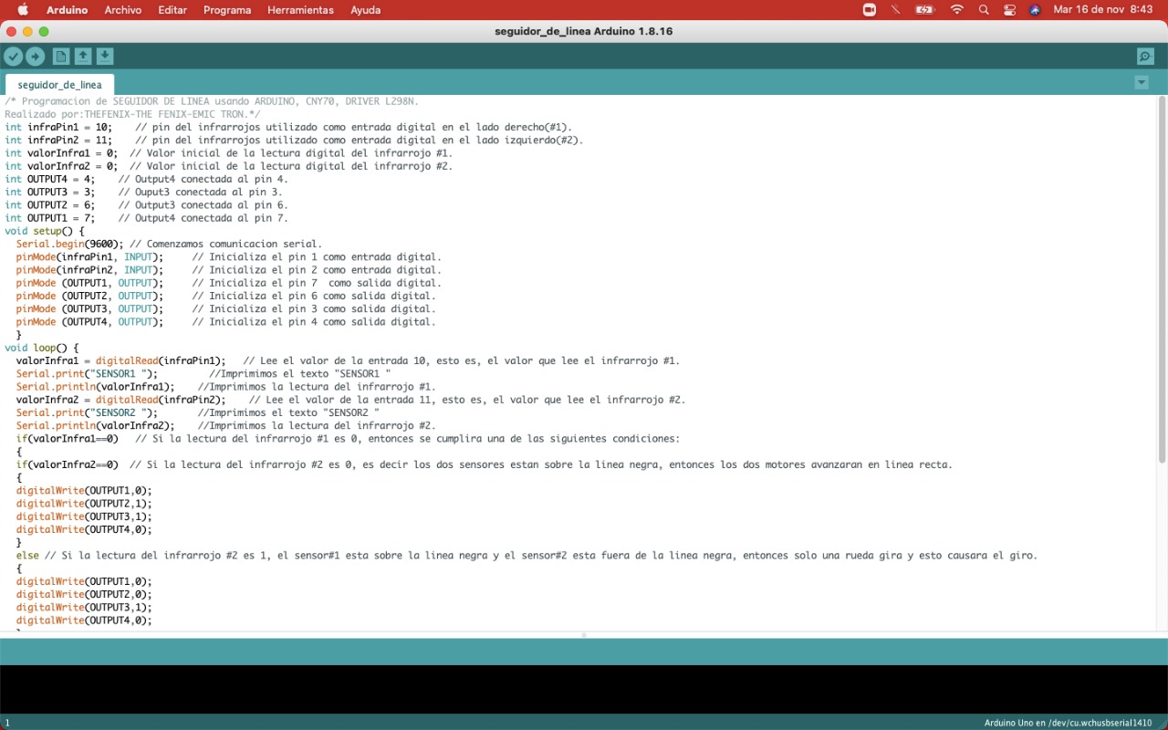Viewport: 1168px width, 730px height.
Task: Create a new sketch file icon
Action: pyautogui.click(x=60, y=57)
